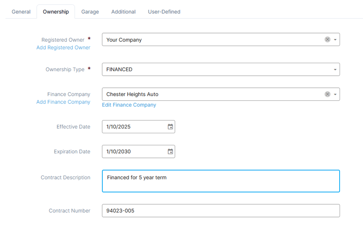Clear the Finance Company selection

[328, 94]
